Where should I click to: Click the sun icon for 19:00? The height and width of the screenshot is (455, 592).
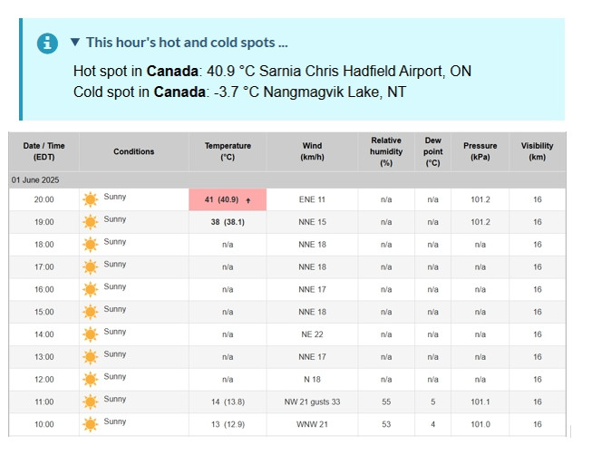point(91,222)
